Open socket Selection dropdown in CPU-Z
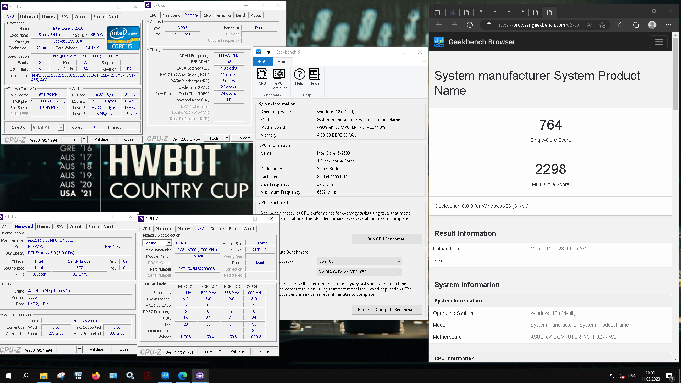681x383 pixels. (x=48, y=128)
